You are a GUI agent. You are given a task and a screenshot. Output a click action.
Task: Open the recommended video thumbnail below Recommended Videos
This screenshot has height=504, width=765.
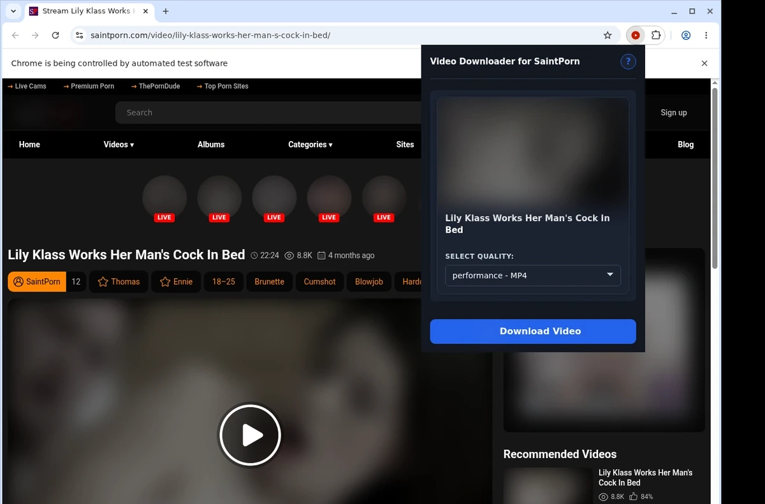point(548,485)
